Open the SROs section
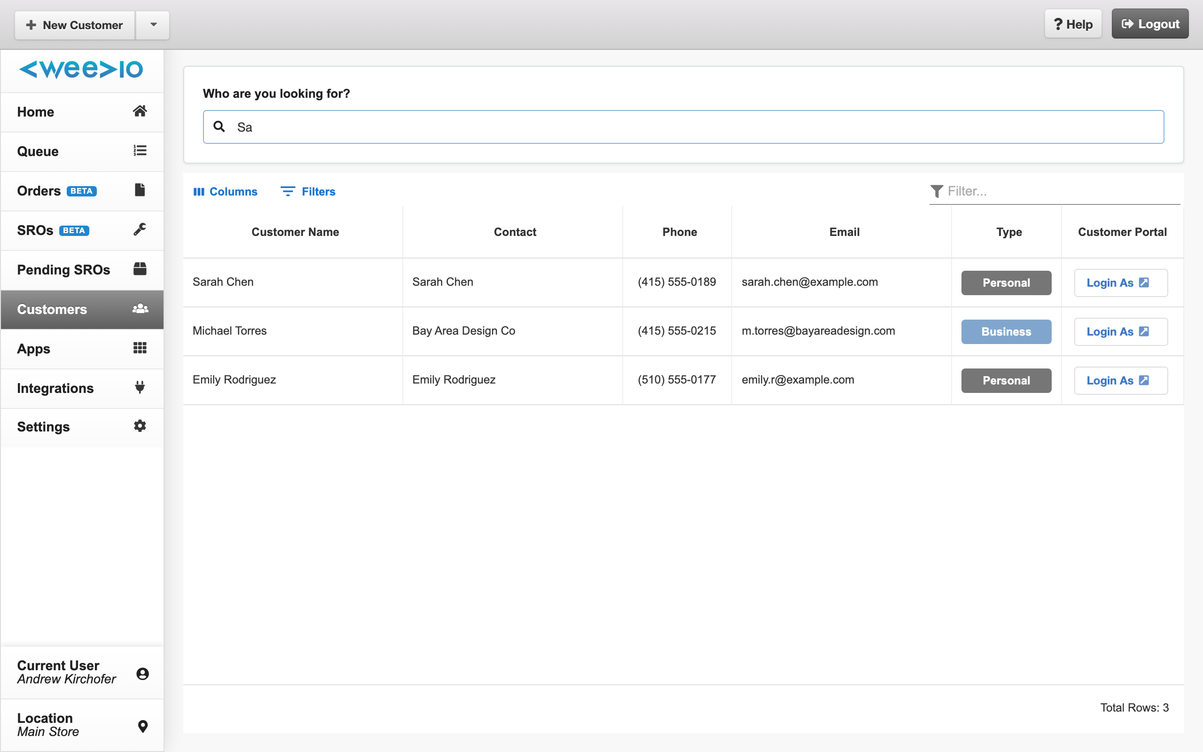 82,230
